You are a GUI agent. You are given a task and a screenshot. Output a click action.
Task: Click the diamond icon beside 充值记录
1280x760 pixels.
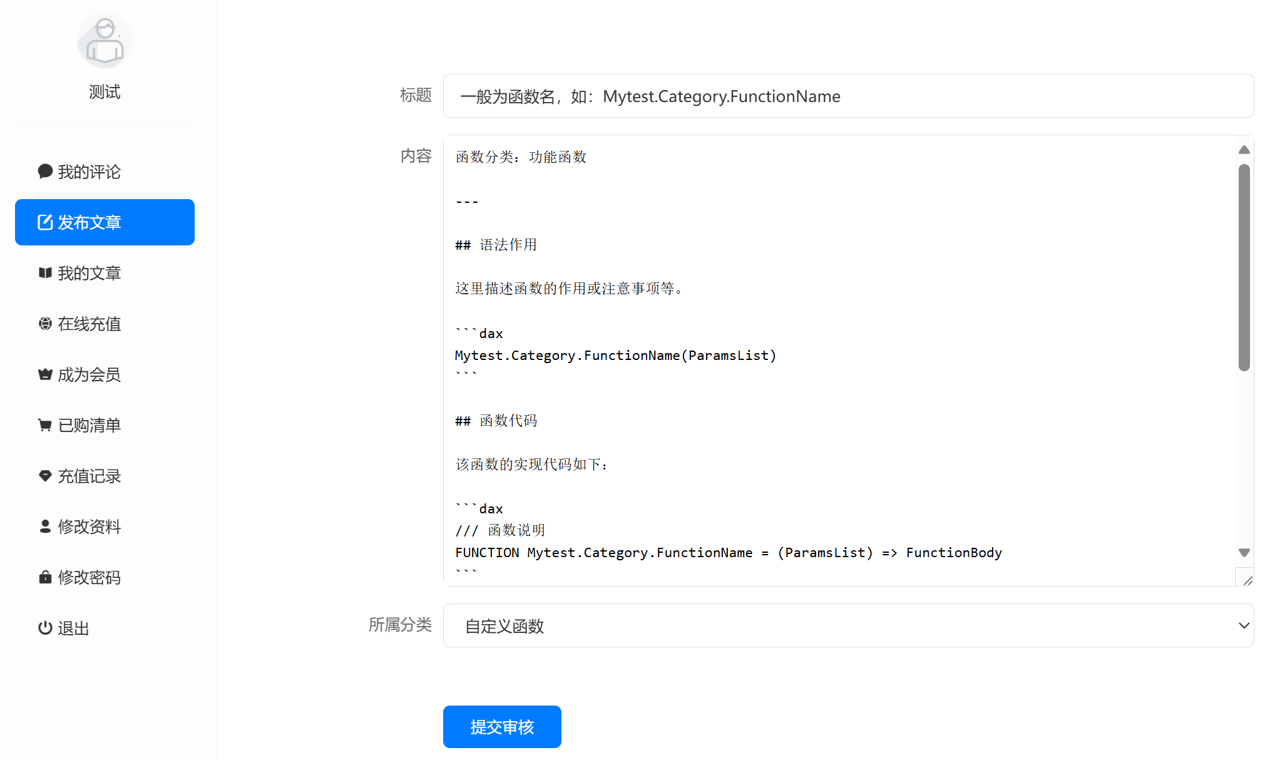pos(45,476)
